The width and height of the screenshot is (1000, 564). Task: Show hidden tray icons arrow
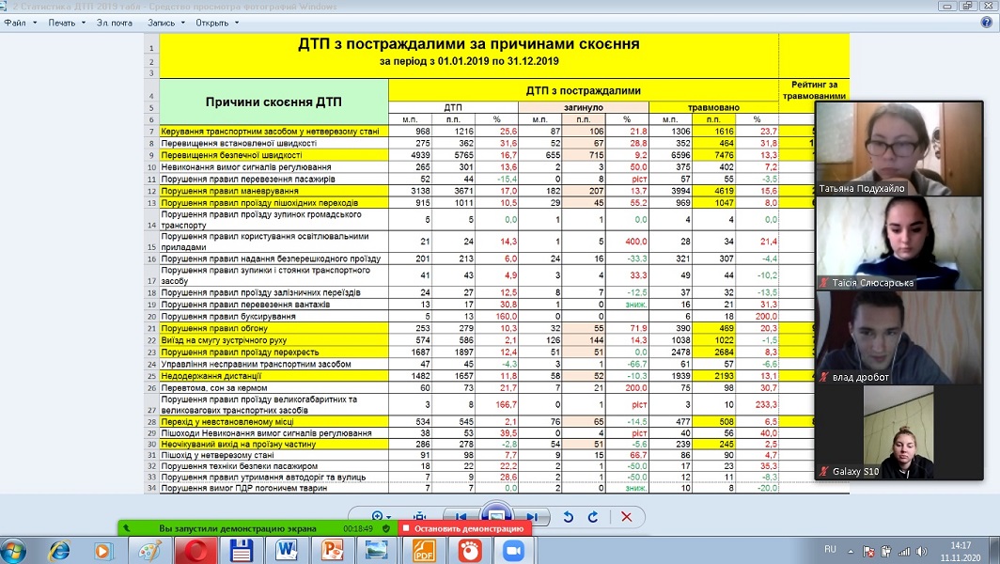pos(851,551)
